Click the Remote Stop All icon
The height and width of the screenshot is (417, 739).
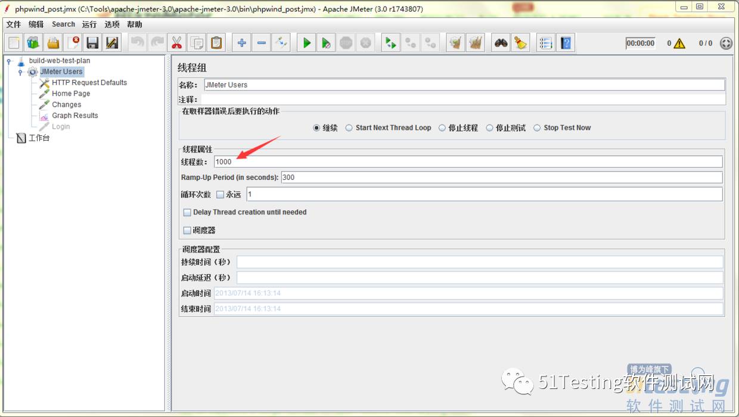[410, 43]
